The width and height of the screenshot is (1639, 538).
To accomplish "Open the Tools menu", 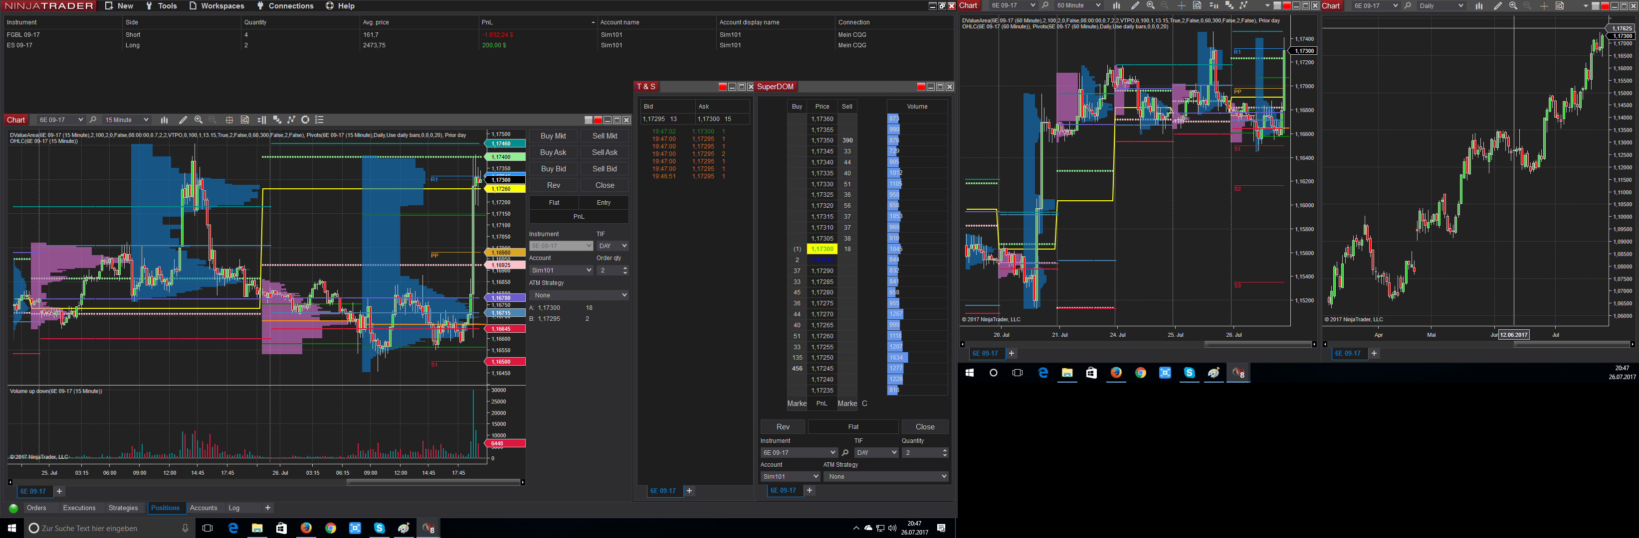I will coord(161,5).
